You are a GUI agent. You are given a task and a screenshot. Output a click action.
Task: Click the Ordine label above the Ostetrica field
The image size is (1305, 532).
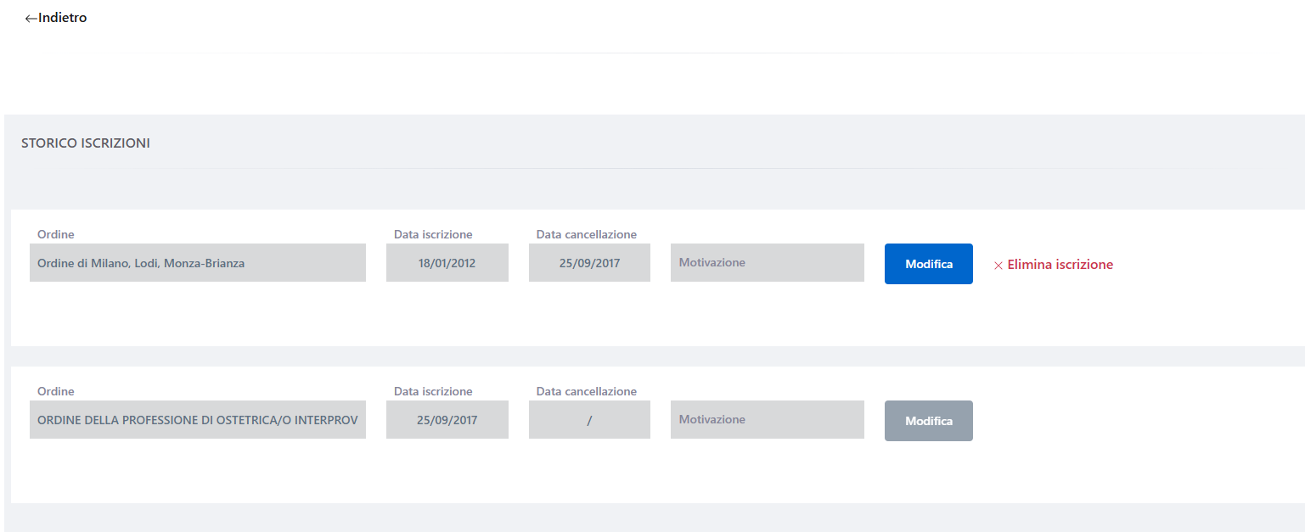point(55,391)
